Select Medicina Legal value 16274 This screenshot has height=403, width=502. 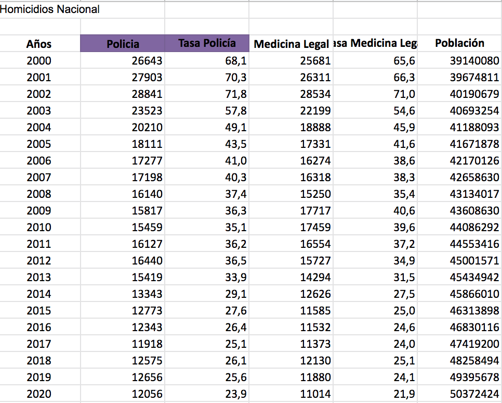(292, 161)
